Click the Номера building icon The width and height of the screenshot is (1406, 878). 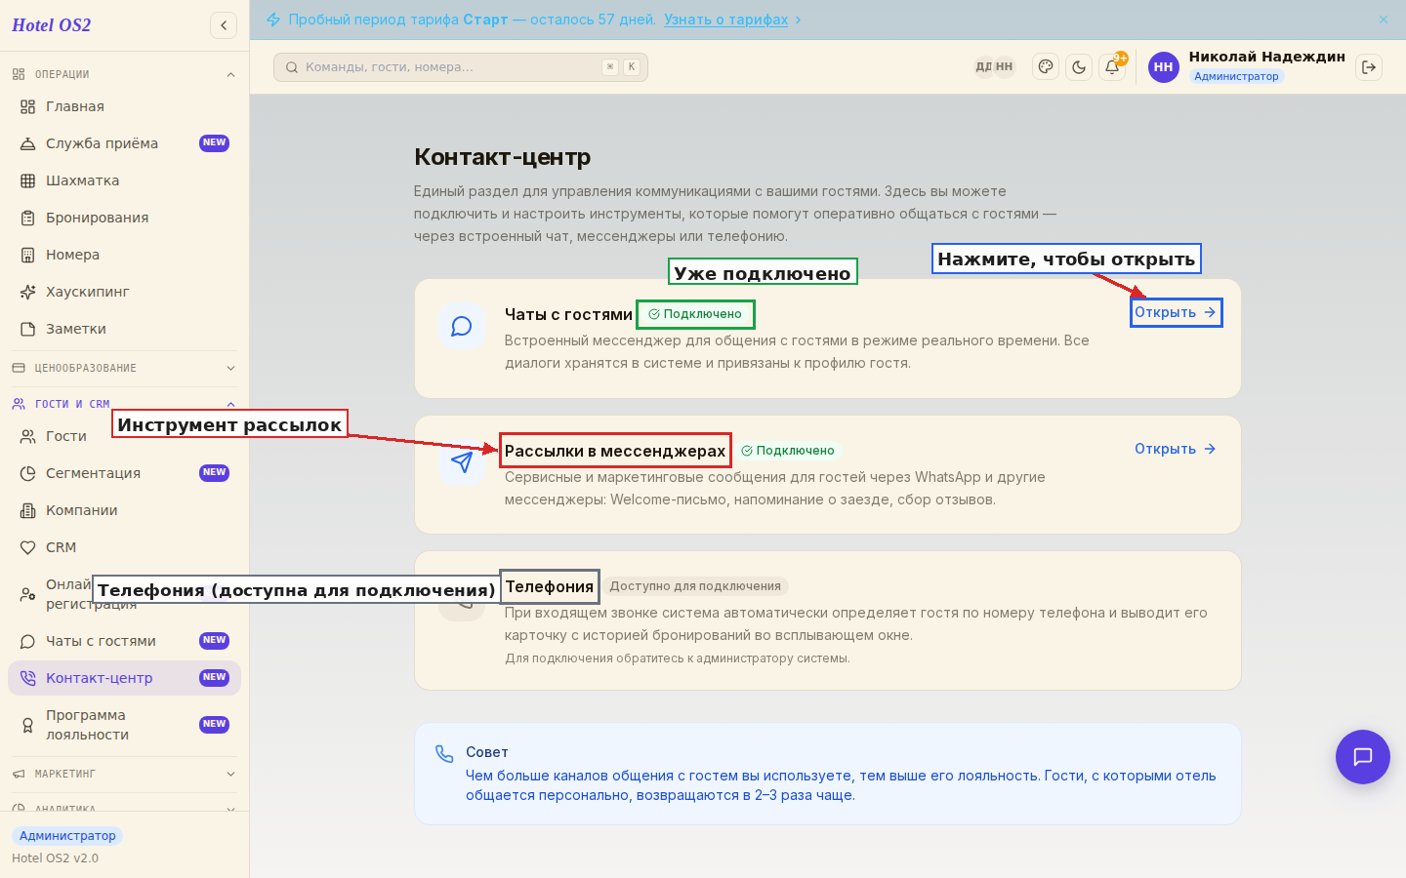[x=28, y=255]
